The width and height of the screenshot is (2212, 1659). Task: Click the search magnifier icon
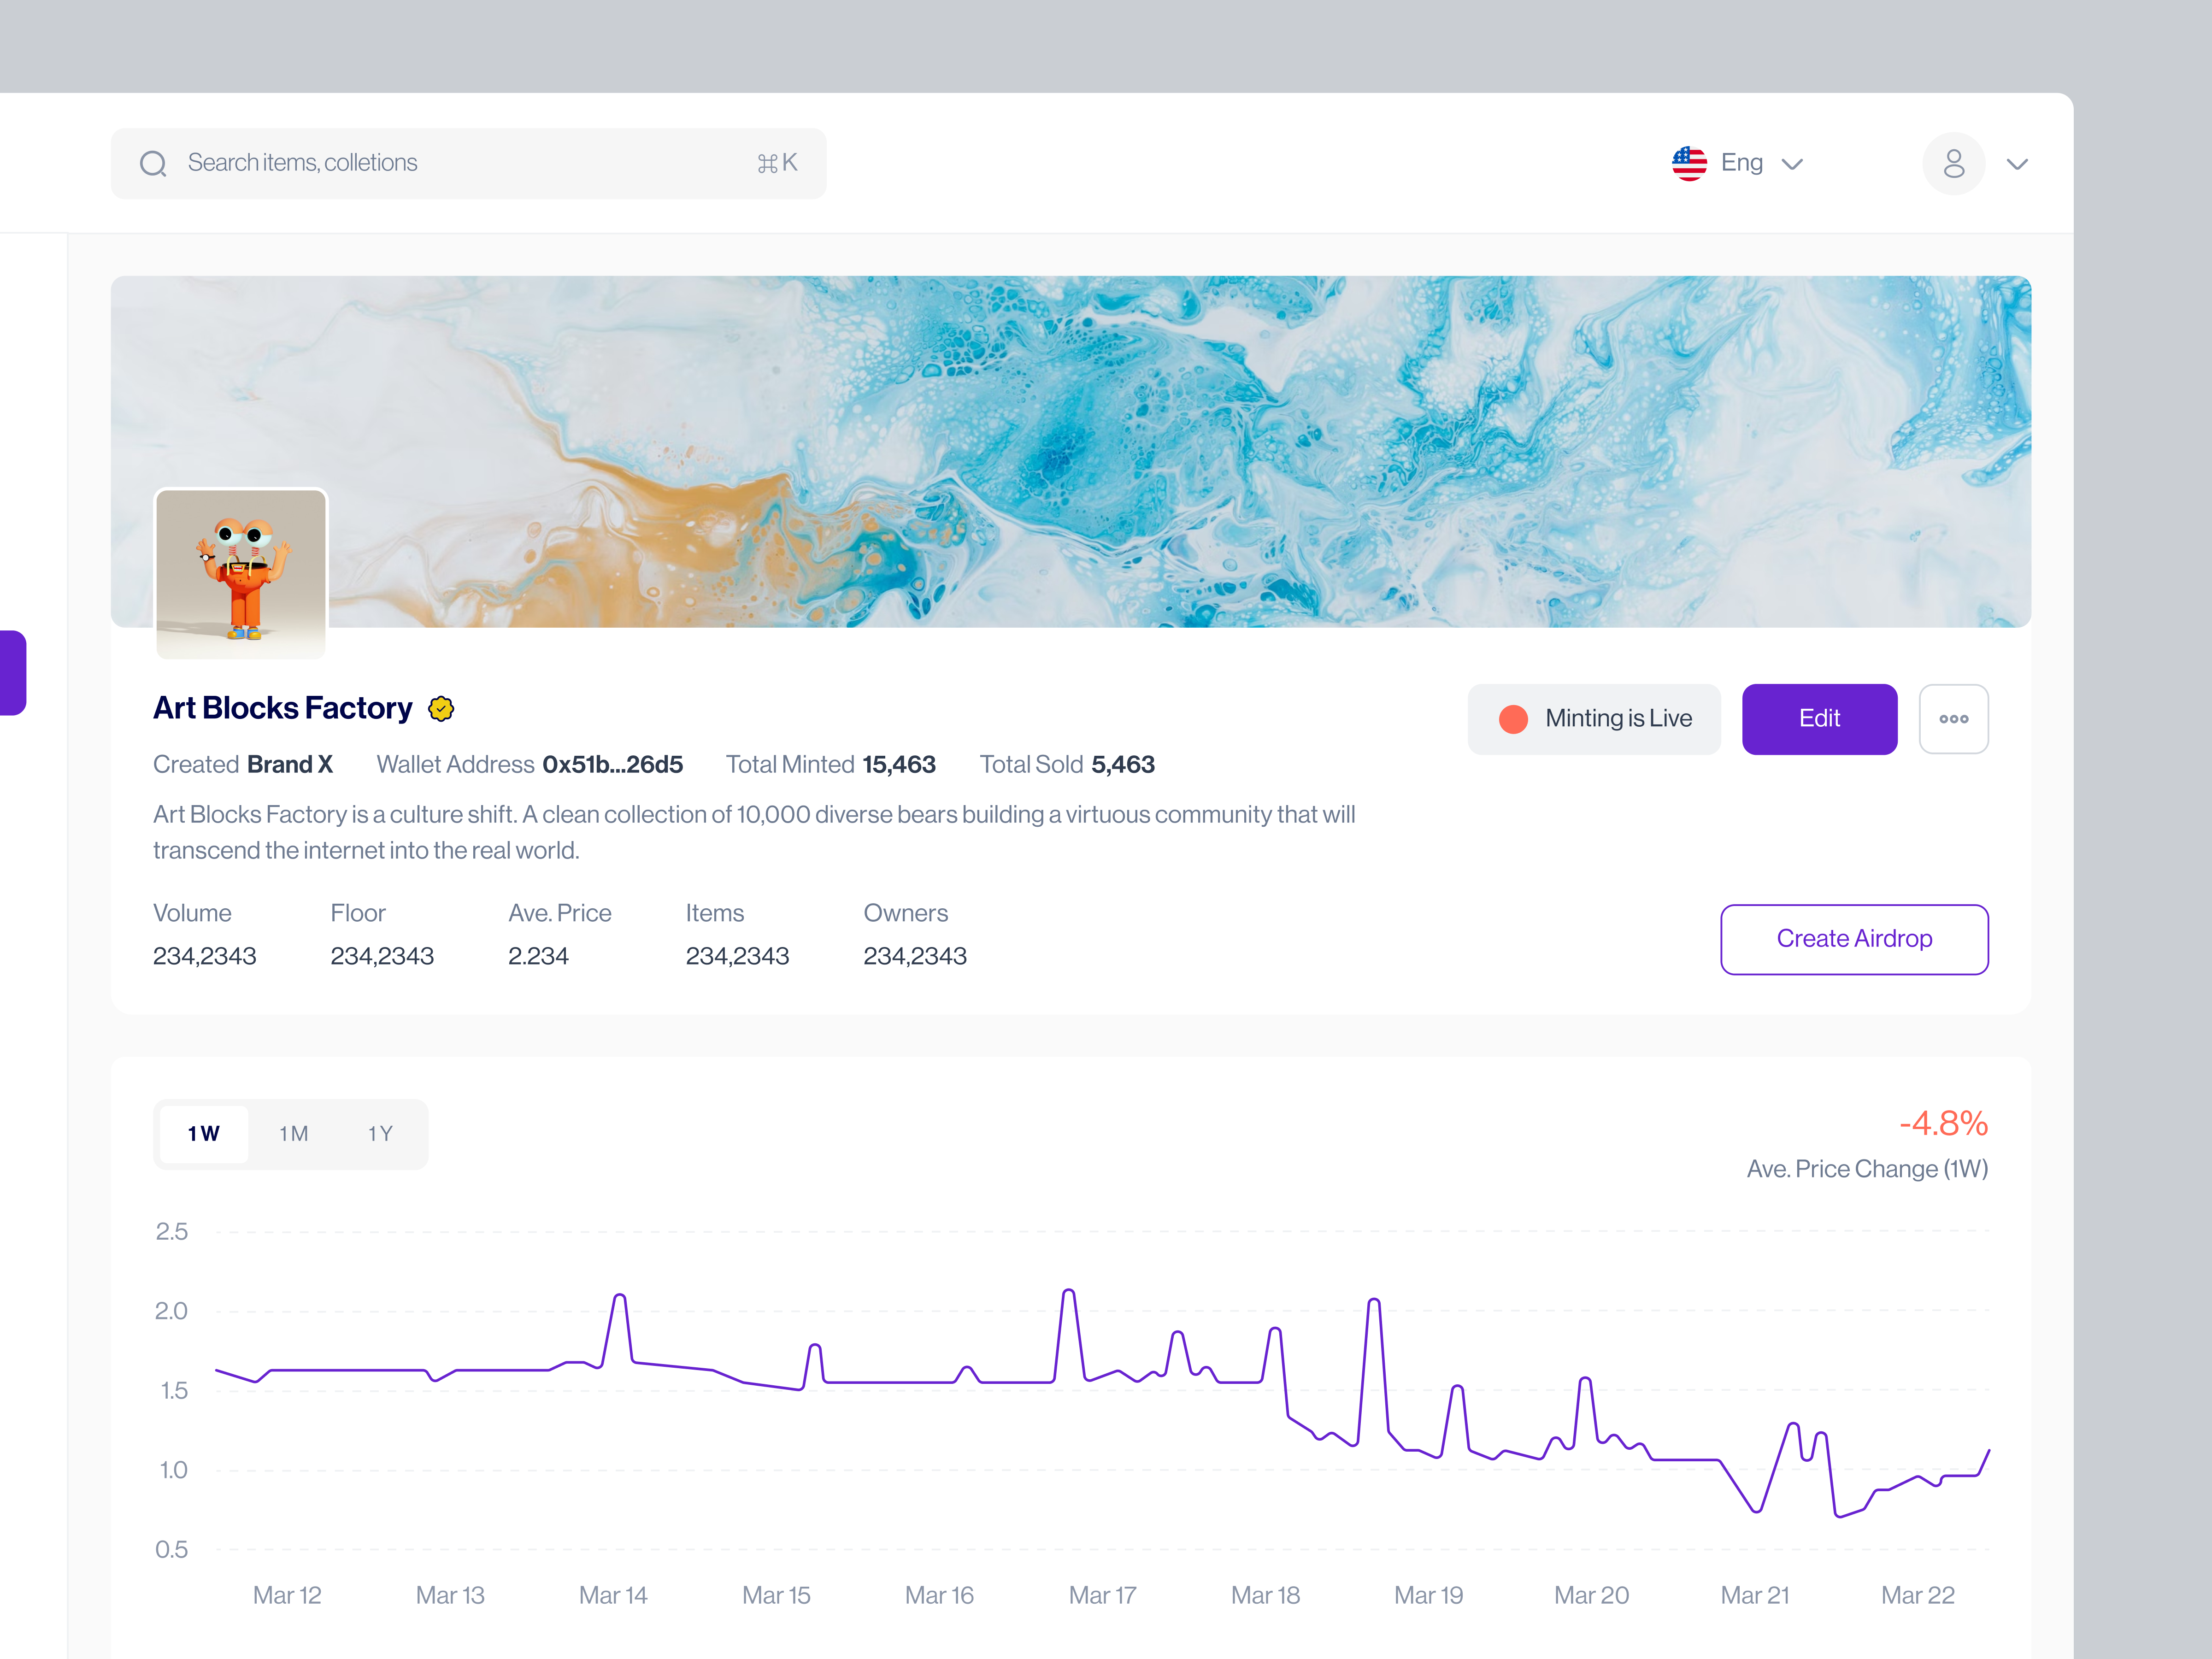pos(154,163)
